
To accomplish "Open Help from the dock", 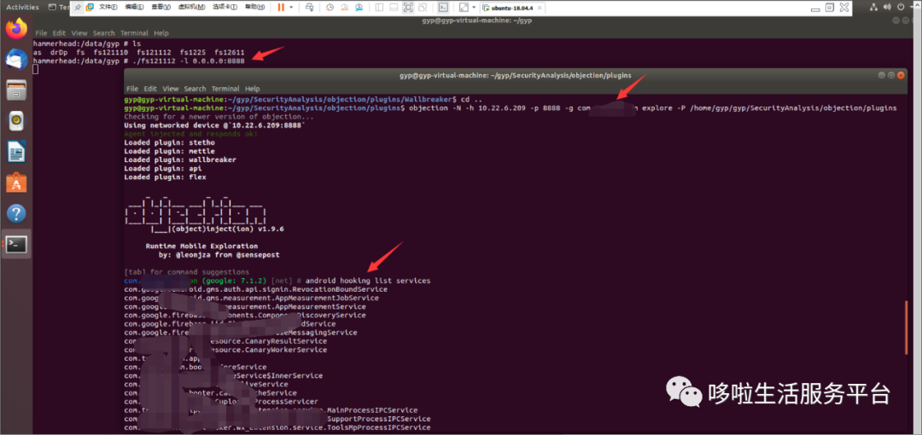I will 16,213.
